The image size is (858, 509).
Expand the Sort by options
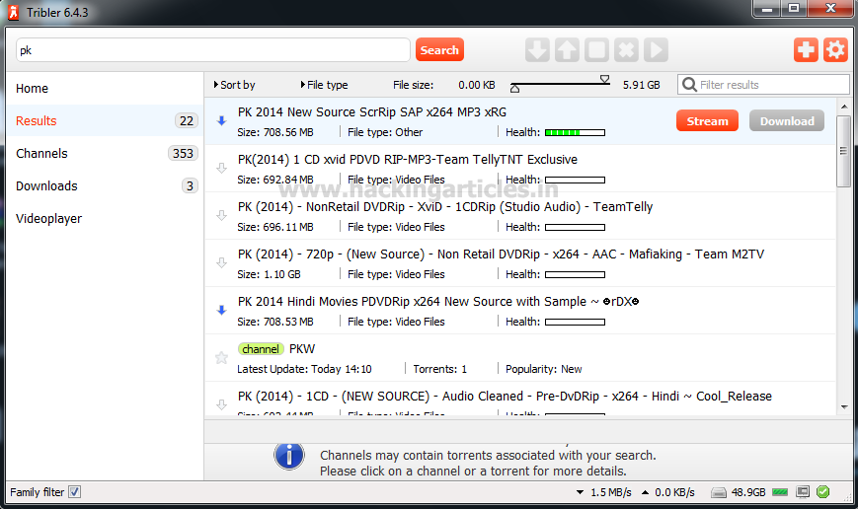coord(234,85)
